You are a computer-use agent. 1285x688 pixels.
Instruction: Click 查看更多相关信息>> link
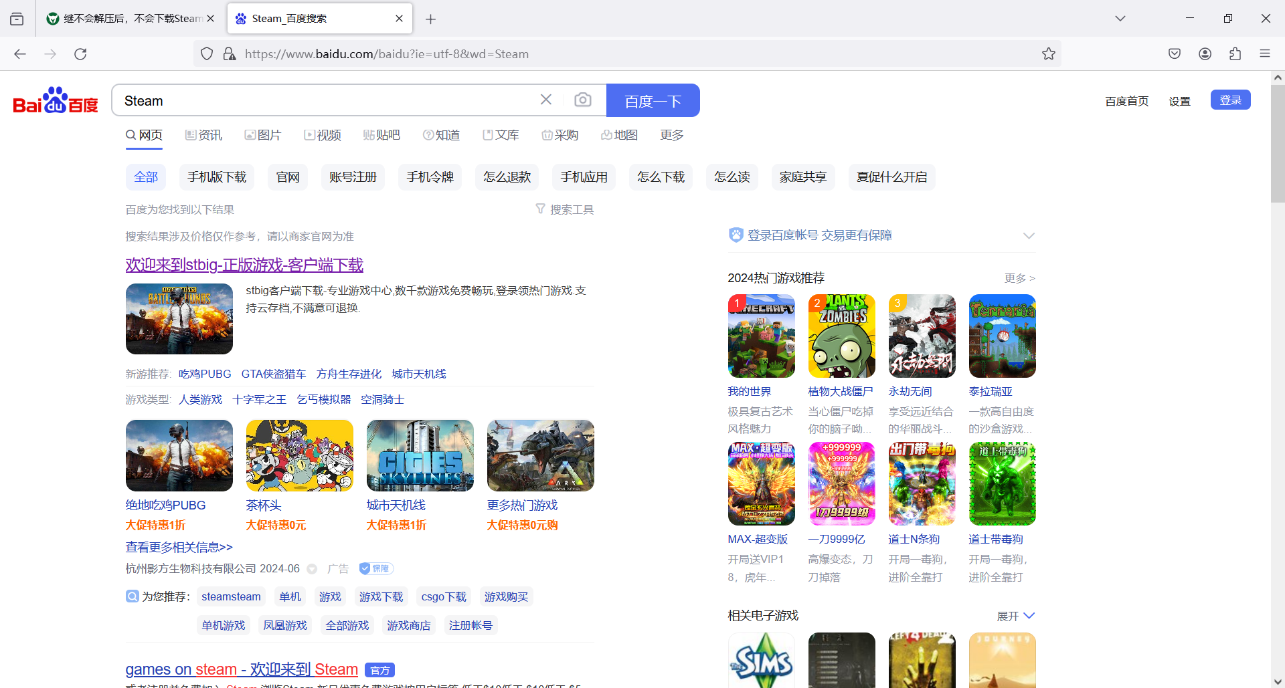[x=179, y=547]
